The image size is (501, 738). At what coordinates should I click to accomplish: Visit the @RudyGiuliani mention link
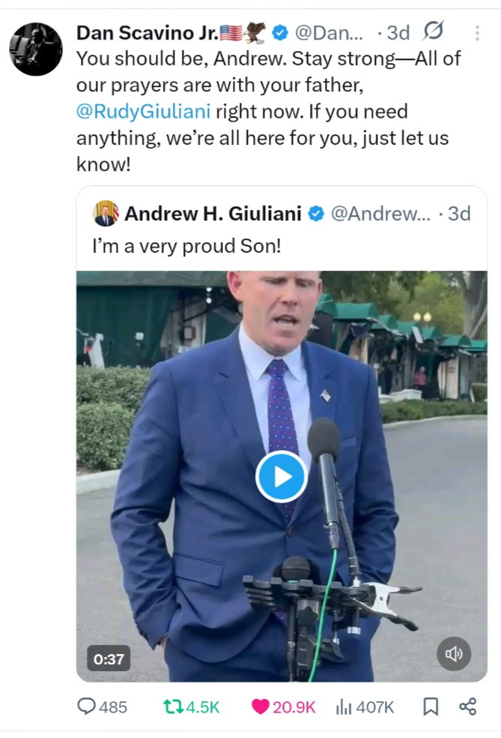click(x=144, y=112)
